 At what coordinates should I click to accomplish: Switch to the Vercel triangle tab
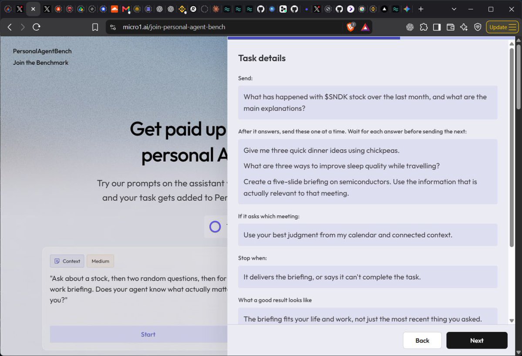[384, 9]
